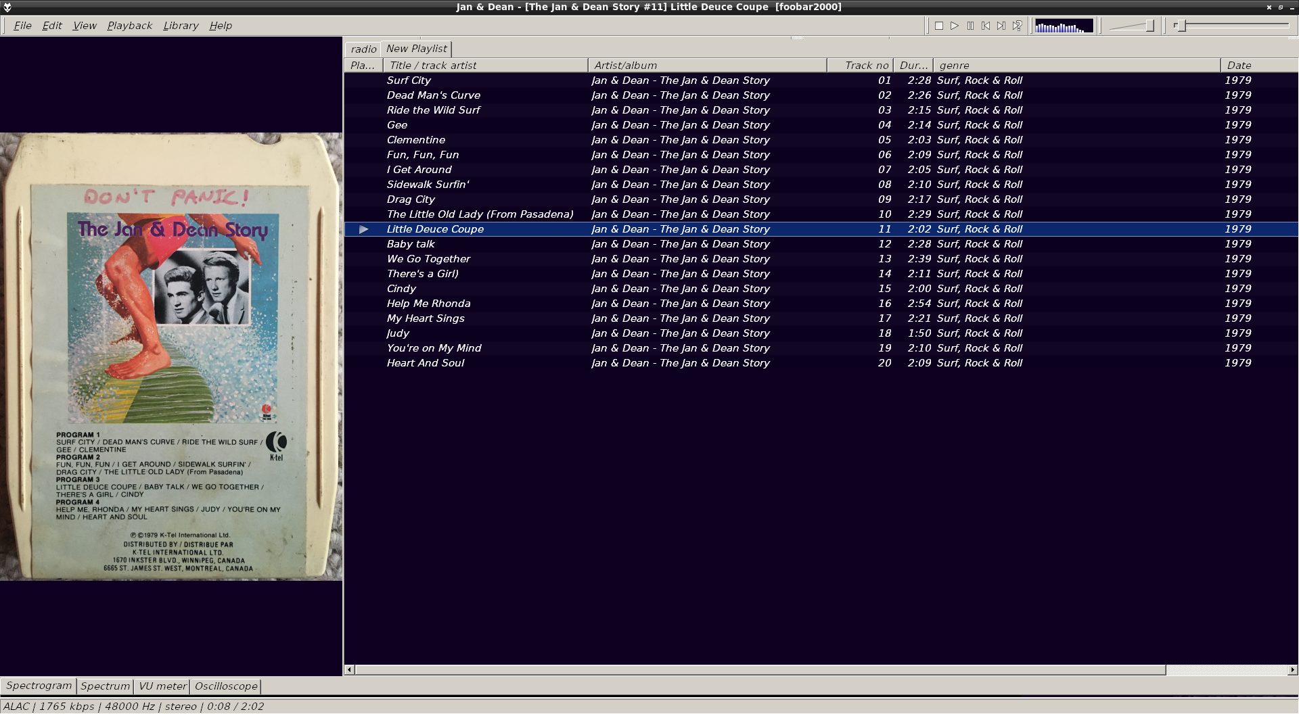The width and height of the screenshot is (1299, 714).
Task: Open the Playback menu
Action: 129,26
